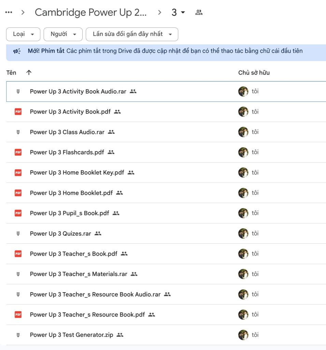This screenshot has width=326, height=350.
Task: Click the shared people icon beside folder 3
Action: 199,13
